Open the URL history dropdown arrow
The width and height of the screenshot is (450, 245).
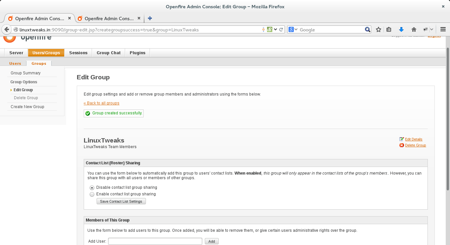pyautogui.click(x=275, y=30)
